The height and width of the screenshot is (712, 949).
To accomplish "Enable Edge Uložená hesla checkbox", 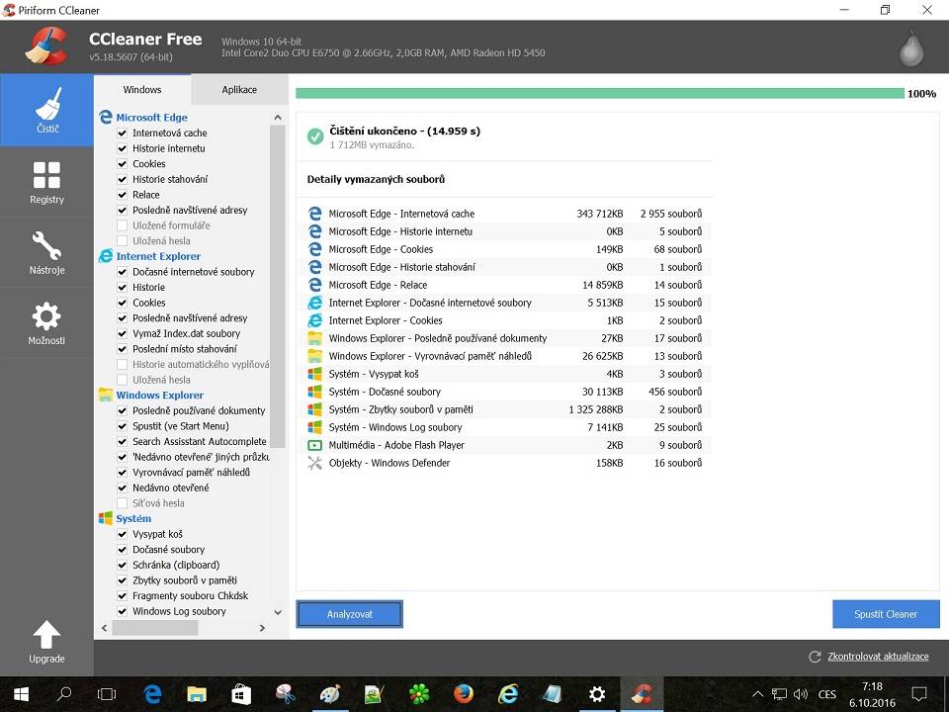I will (123, 241).
